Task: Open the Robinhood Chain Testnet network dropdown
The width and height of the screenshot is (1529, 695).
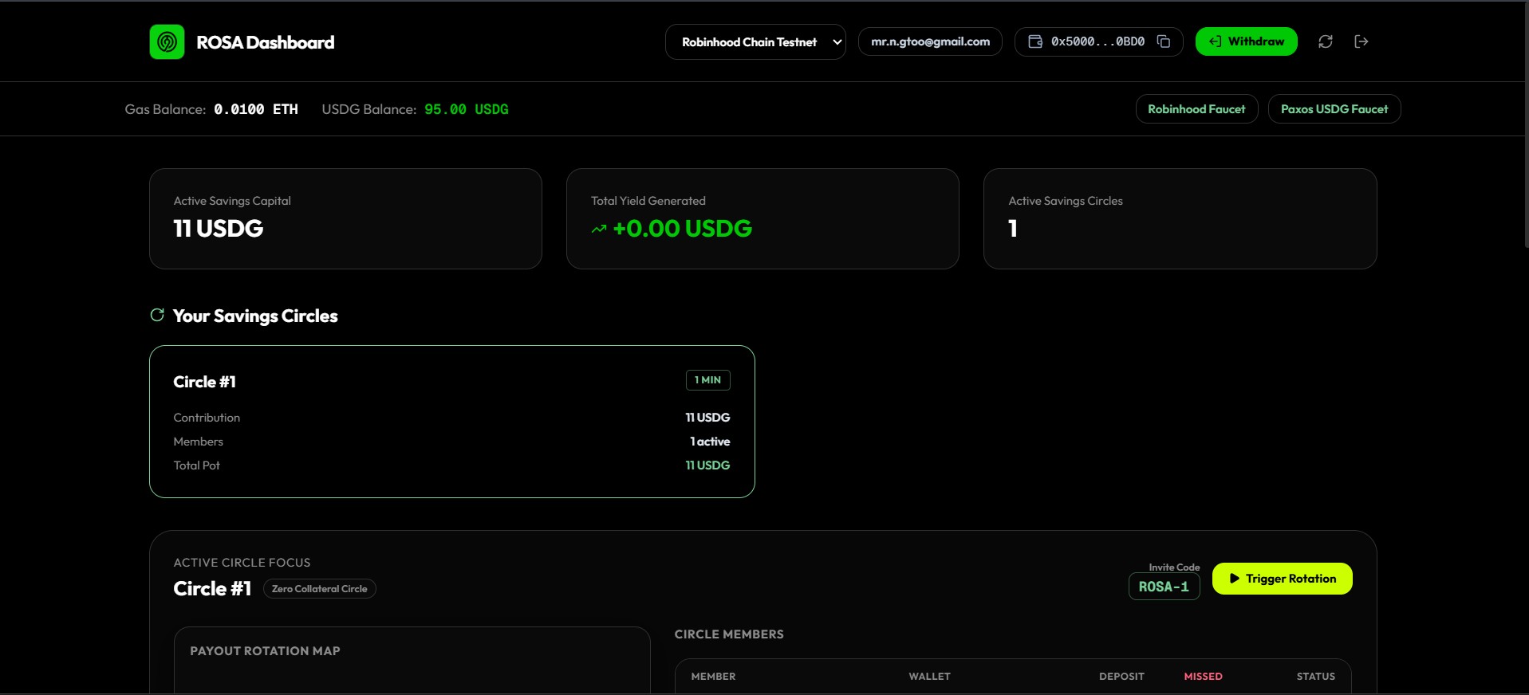Action: [755, 41]
